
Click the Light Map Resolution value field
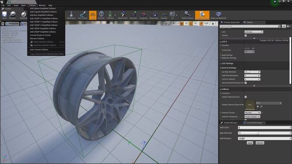[x=252, y=76]
